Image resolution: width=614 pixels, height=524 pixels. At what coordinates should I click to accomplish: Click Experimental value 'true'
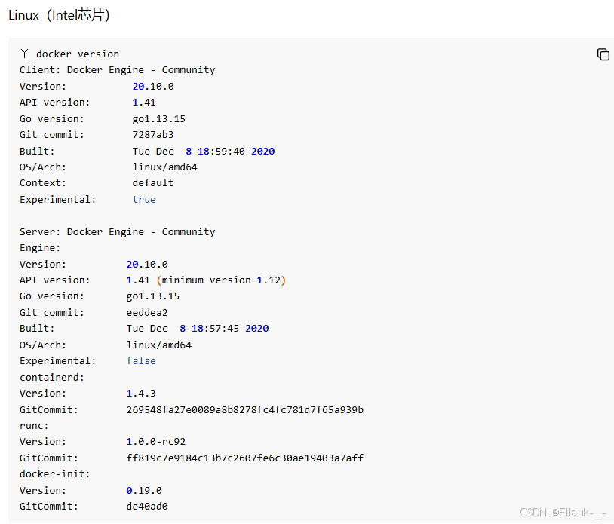[x=144, y=200]
